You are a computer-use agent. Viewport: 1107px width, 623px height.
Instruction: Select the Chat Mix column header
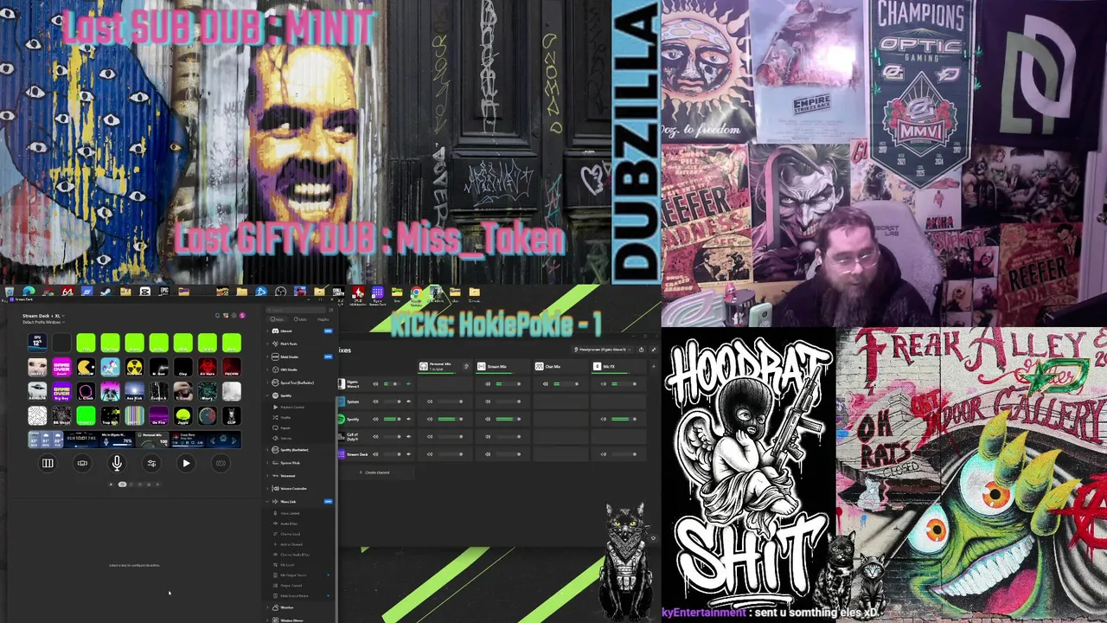[560, 366]
